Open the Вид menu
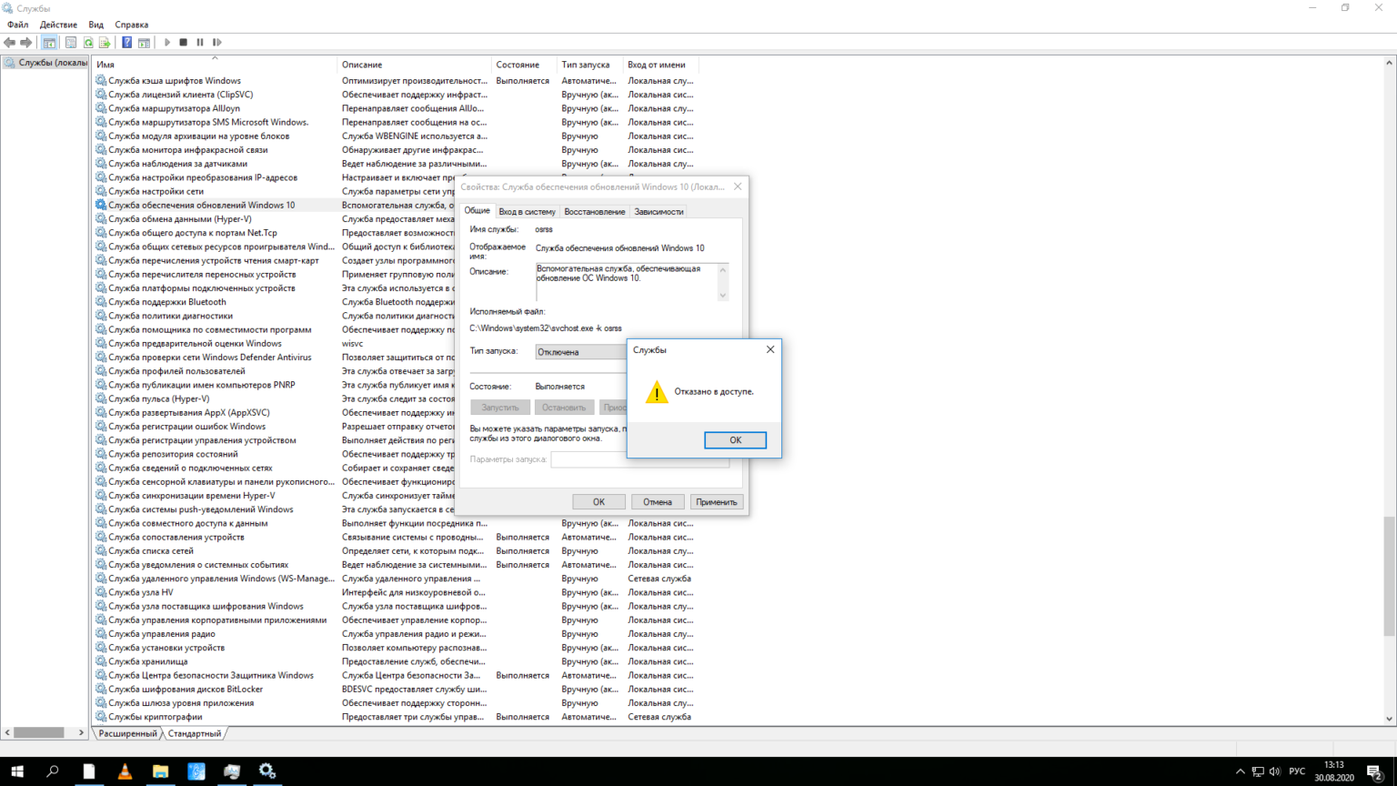The width and height of the screenshot is (1397, 786). tap(96, 25)
